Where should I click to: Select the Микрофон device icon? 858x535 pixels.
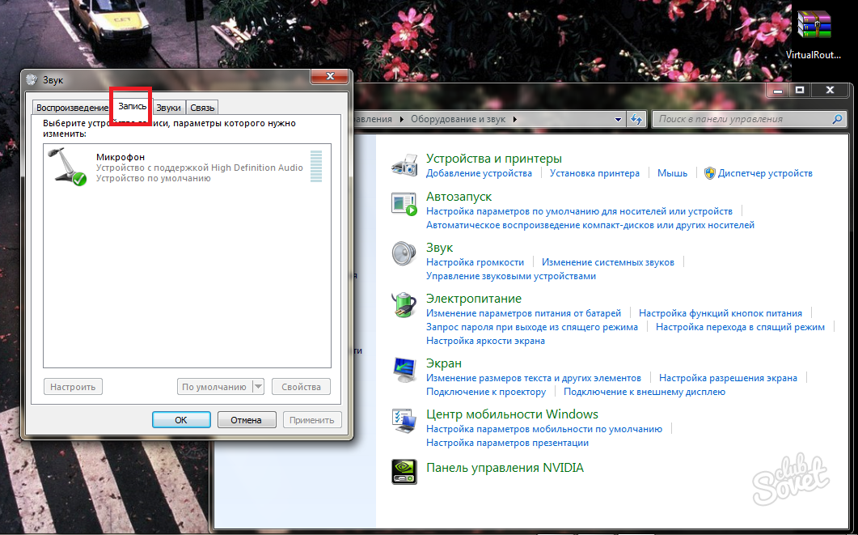(x=68, y=167)
